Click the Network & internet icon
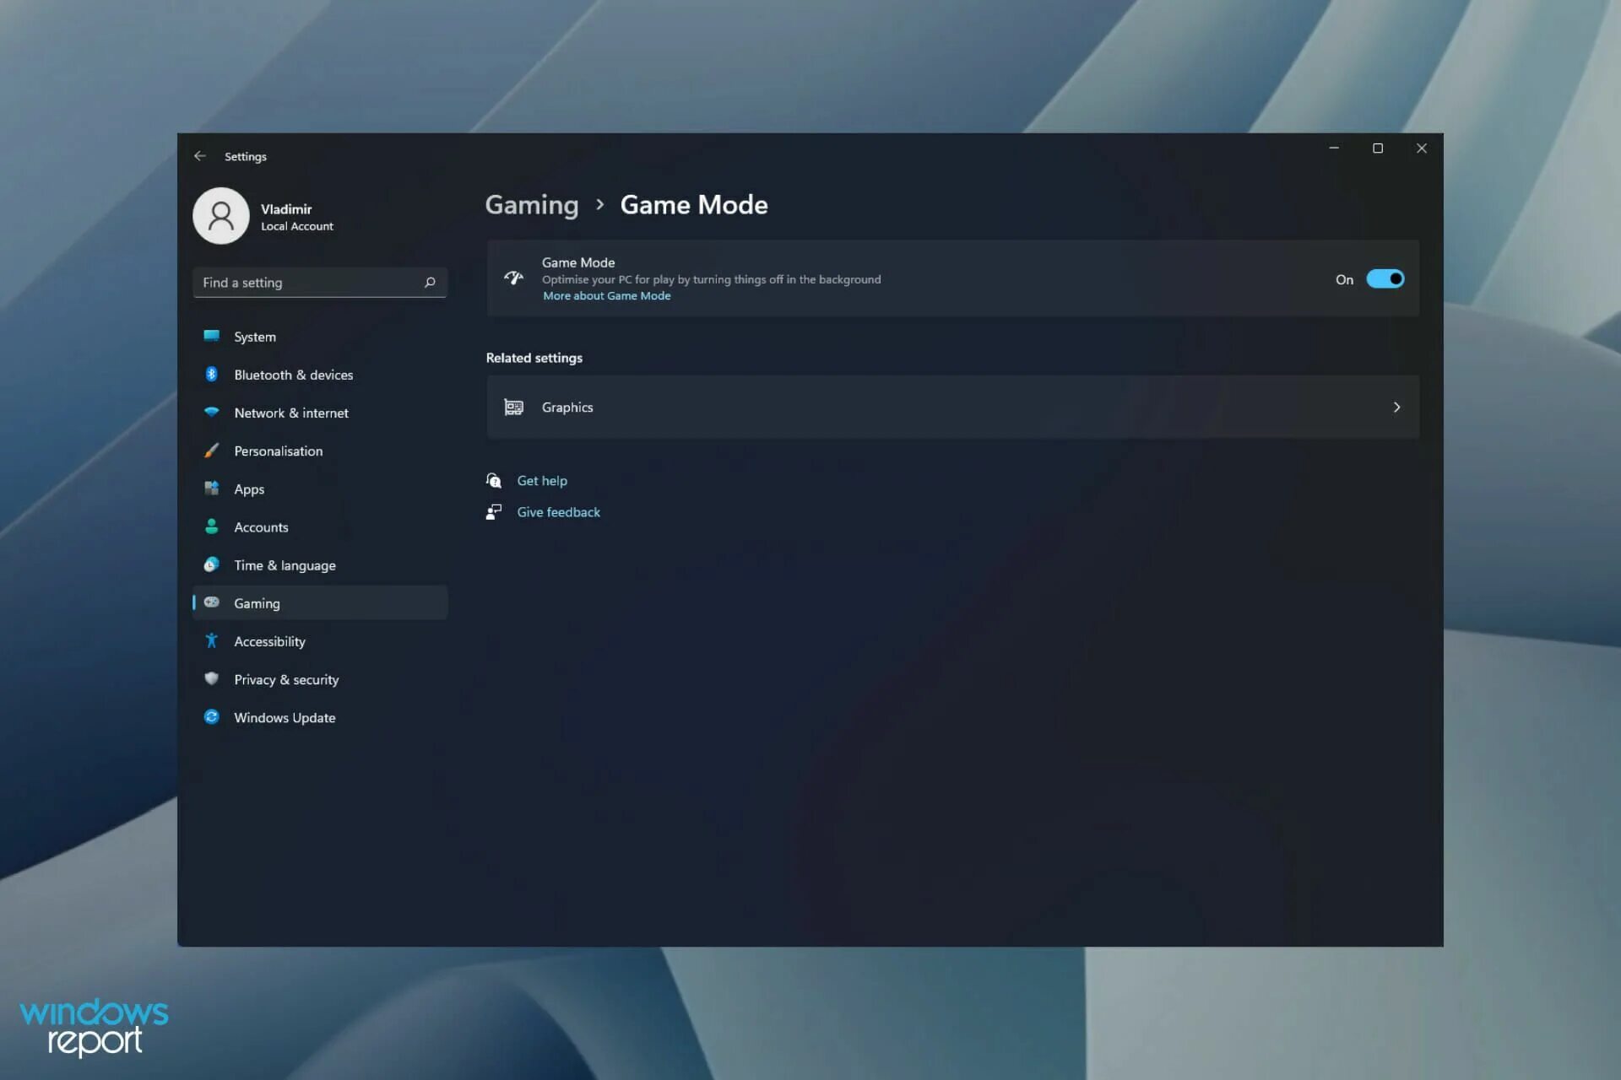Image resolution: width=1621 pixels, height=1080 pixels. pyautogui.click(x=211, y=413)
